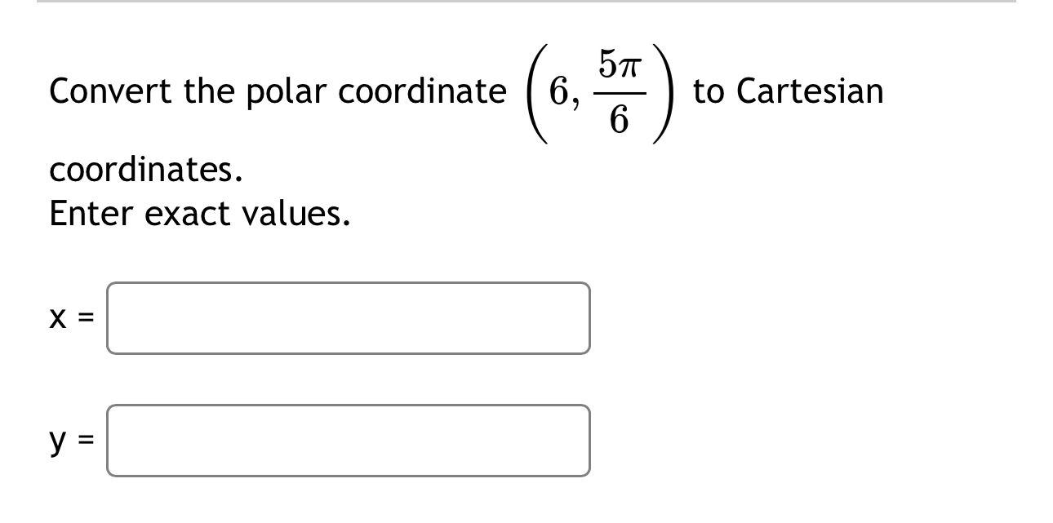Place cursor in the y coordinate field
This screenshot has width=1053, height=523.
[x=349, y=441]
